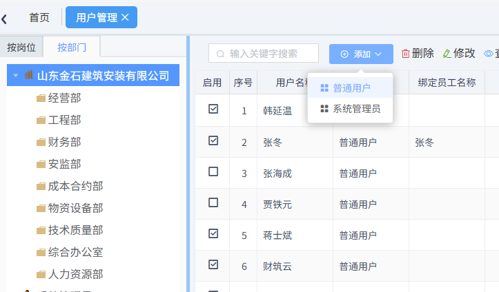Click bound employee name 张冬
The image size is (499, 292).
coord(424,143)
